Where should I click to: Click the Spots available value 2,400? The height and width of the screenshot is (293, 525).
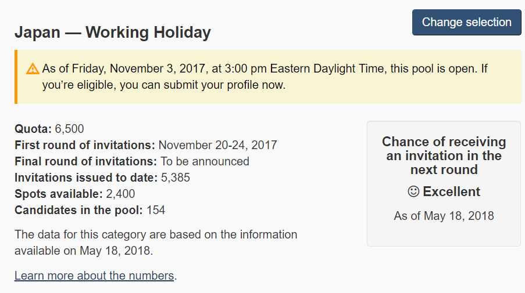120,194
